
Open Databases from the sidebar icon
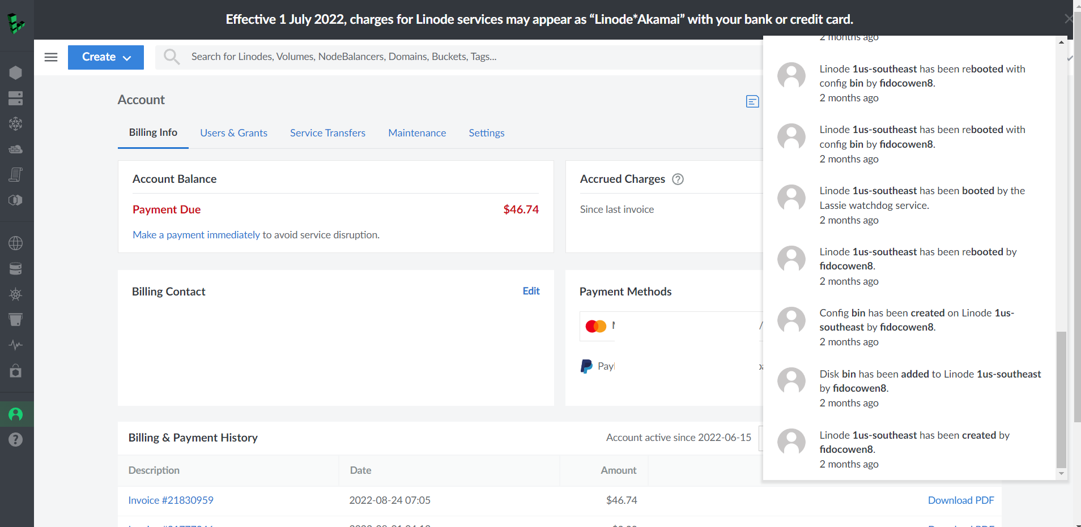tap(16, 269)
